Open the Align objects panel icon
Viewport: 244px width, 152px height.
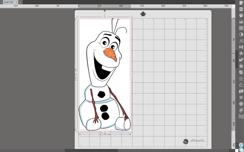click(x=241, y=47)
